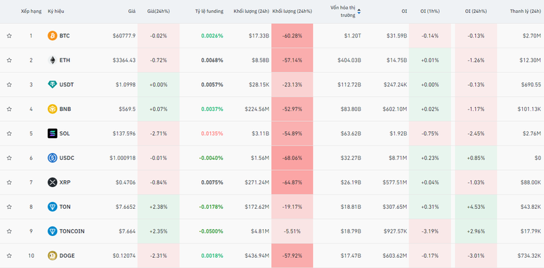
Task: Click the OI (24h%) column header
Action: [x=475, y=11]
